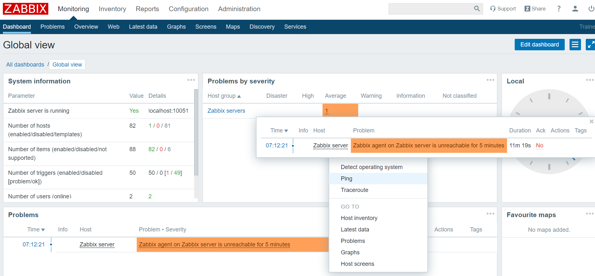595x276 pixels.
Task: Select Host screens in context menu
Action: click(x=378, y=264)
